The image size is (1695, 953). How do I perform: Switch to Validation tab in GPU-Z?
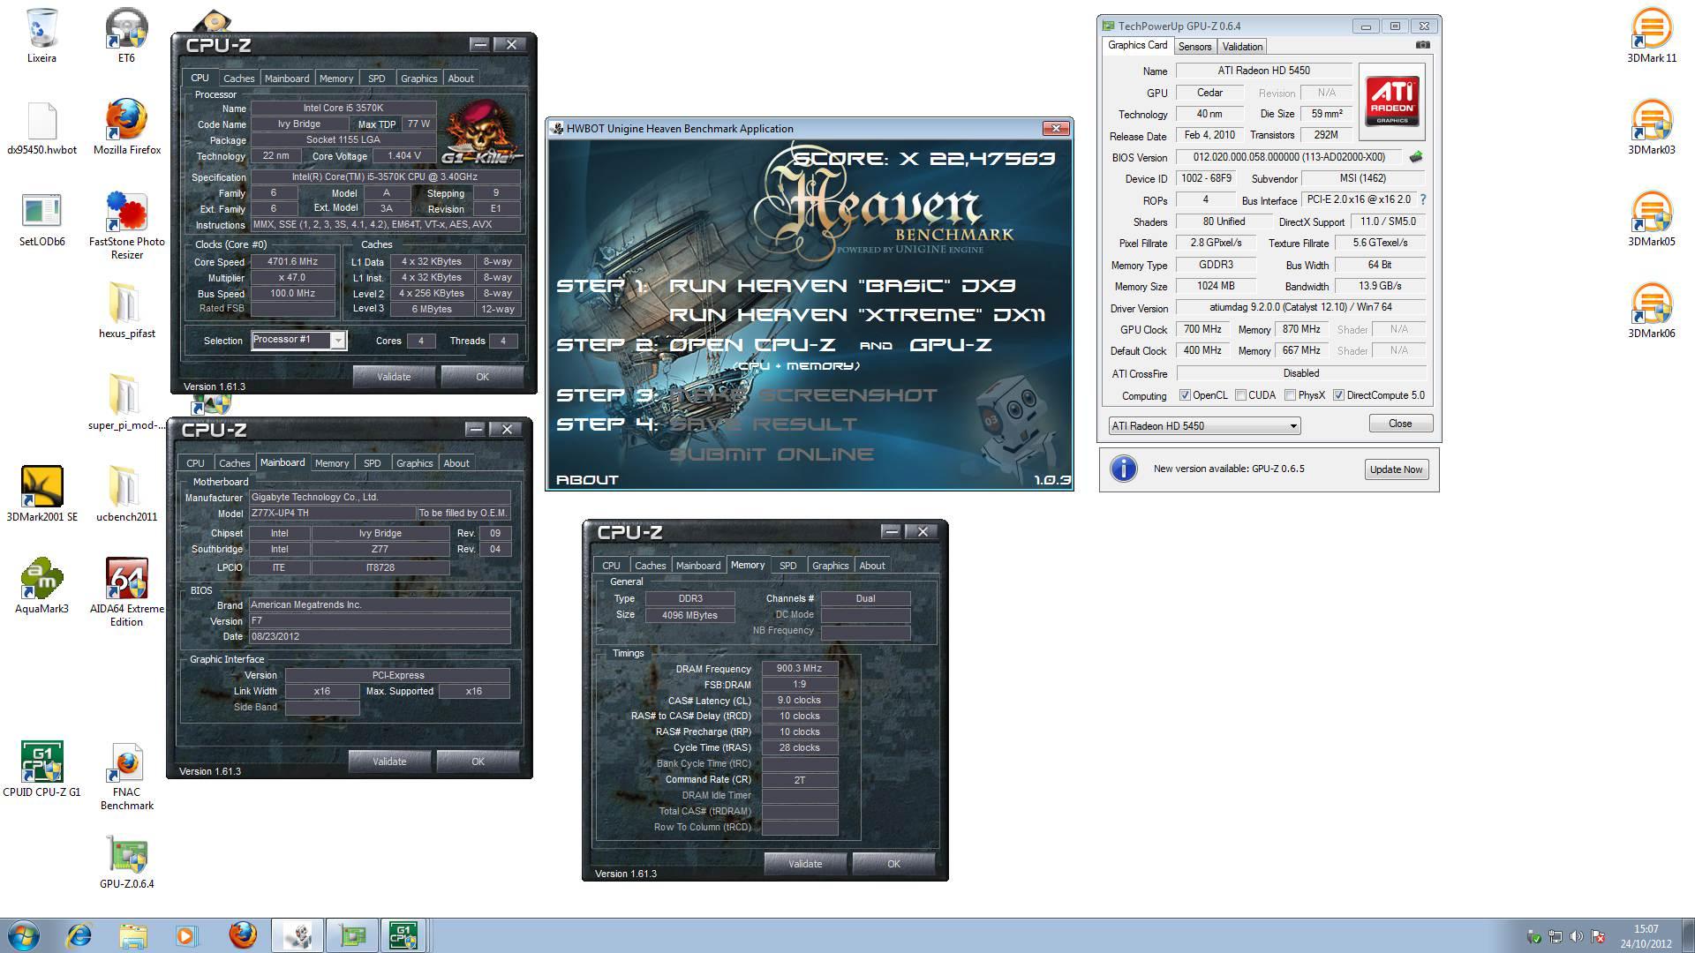pos(1242,47)
